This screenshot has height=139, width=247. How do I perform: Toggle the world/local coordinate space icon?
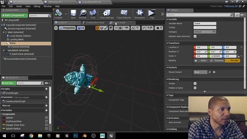point(111,28)
